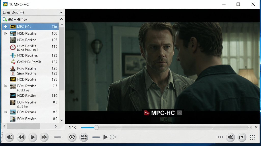Image resolution: width=261 pixels, height=146 pixels.
Task: Click the large play button in the bottom-left controls
Action: [x=33, y=137]
